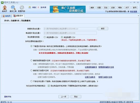140x103 pixels.
Task: Focus the 商品图片导出位置 path field
Action: [x=70, y=33]
